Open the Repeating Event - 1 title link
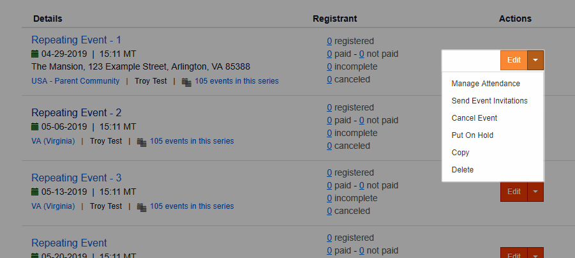The width and height of the screenshot is (575, 258). tap(77, 40)
